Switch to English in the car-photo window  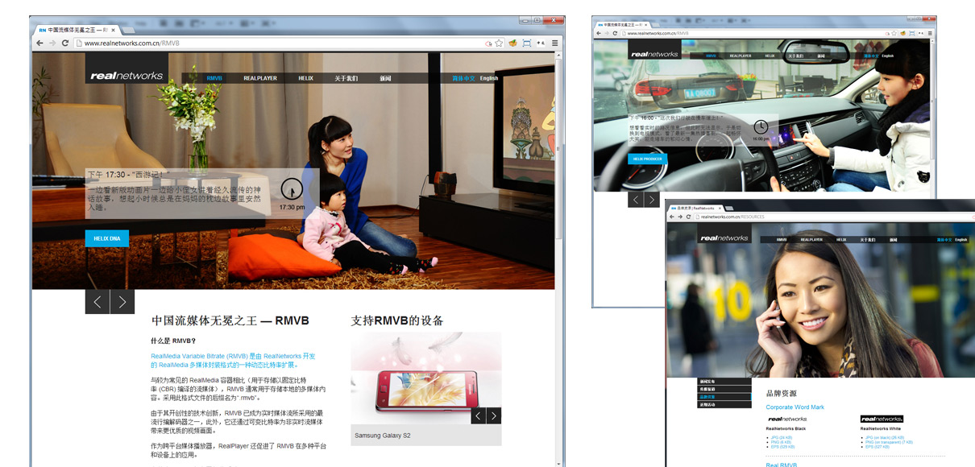pos(887,56)
